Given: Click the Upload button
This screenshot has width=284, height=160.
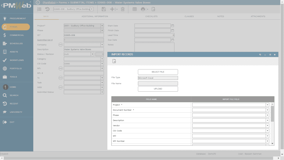Looking at the screenshot, I should click(158, 89).
